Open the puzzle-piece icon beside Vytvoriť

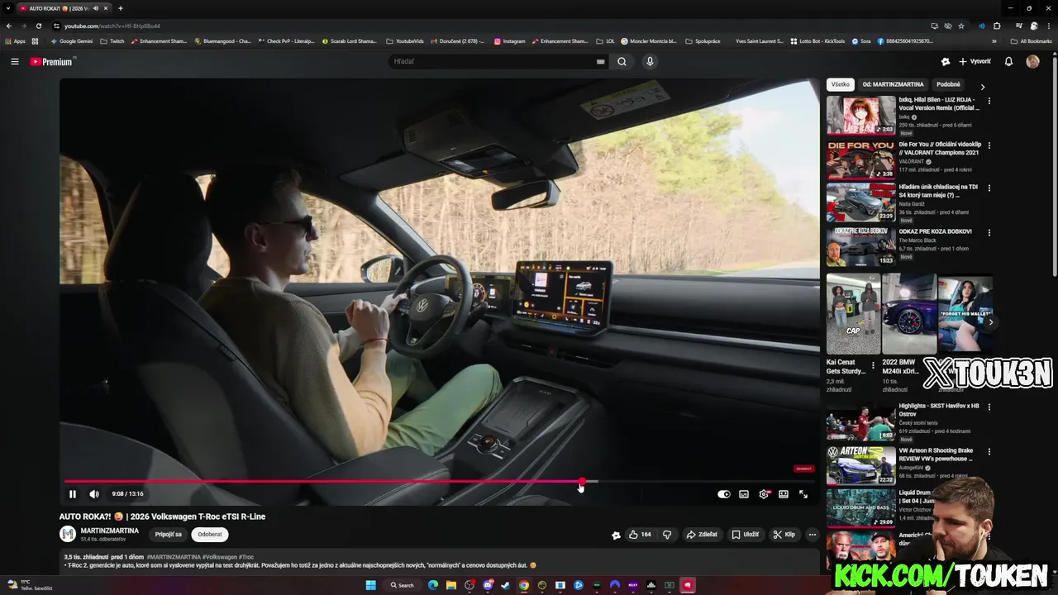click(946, 61)
